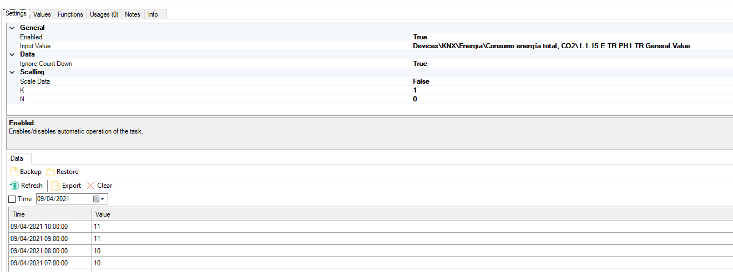
Task: Click the Export document icon
Action: coord(55,186)
